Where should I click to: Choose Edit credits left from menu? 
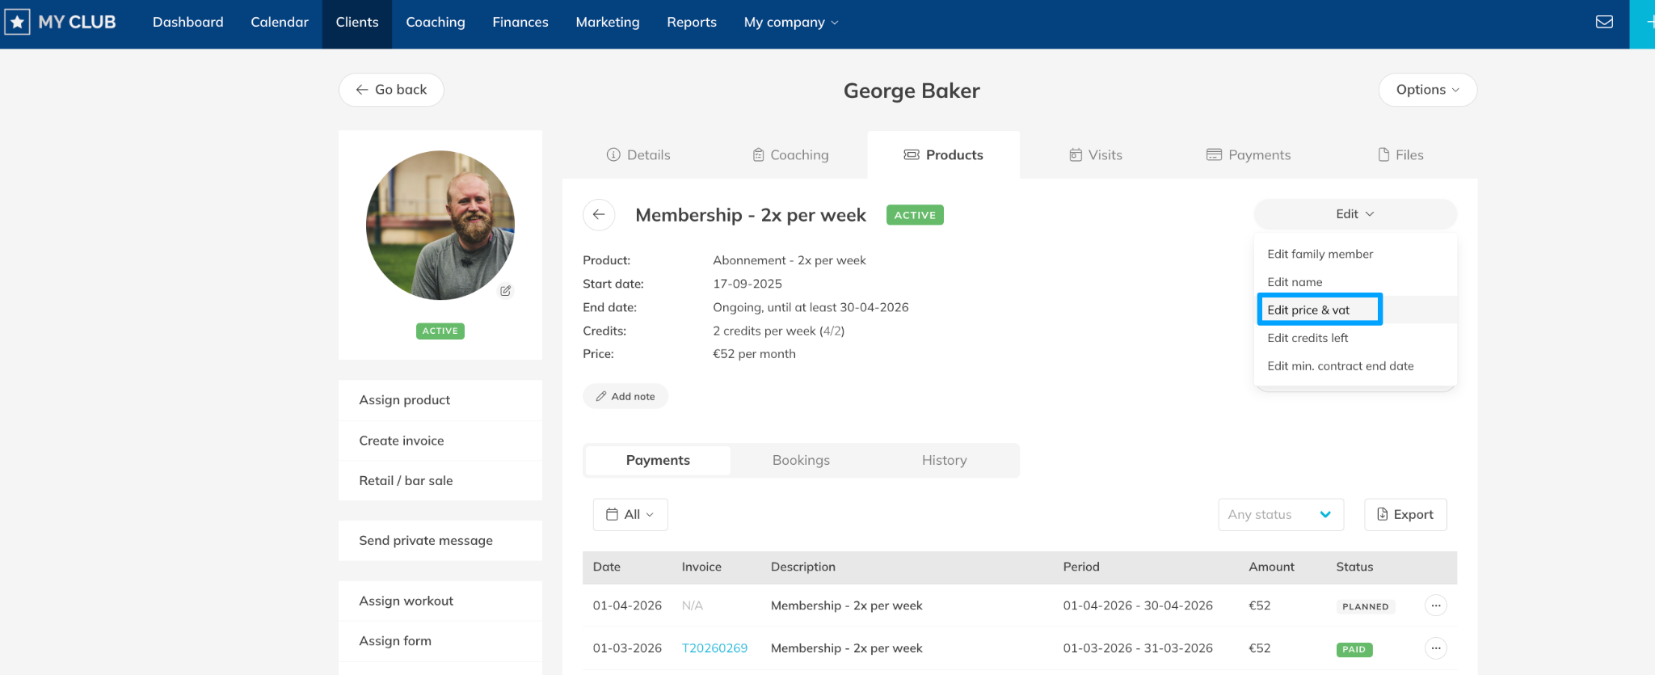click(x=1308, y=338)
